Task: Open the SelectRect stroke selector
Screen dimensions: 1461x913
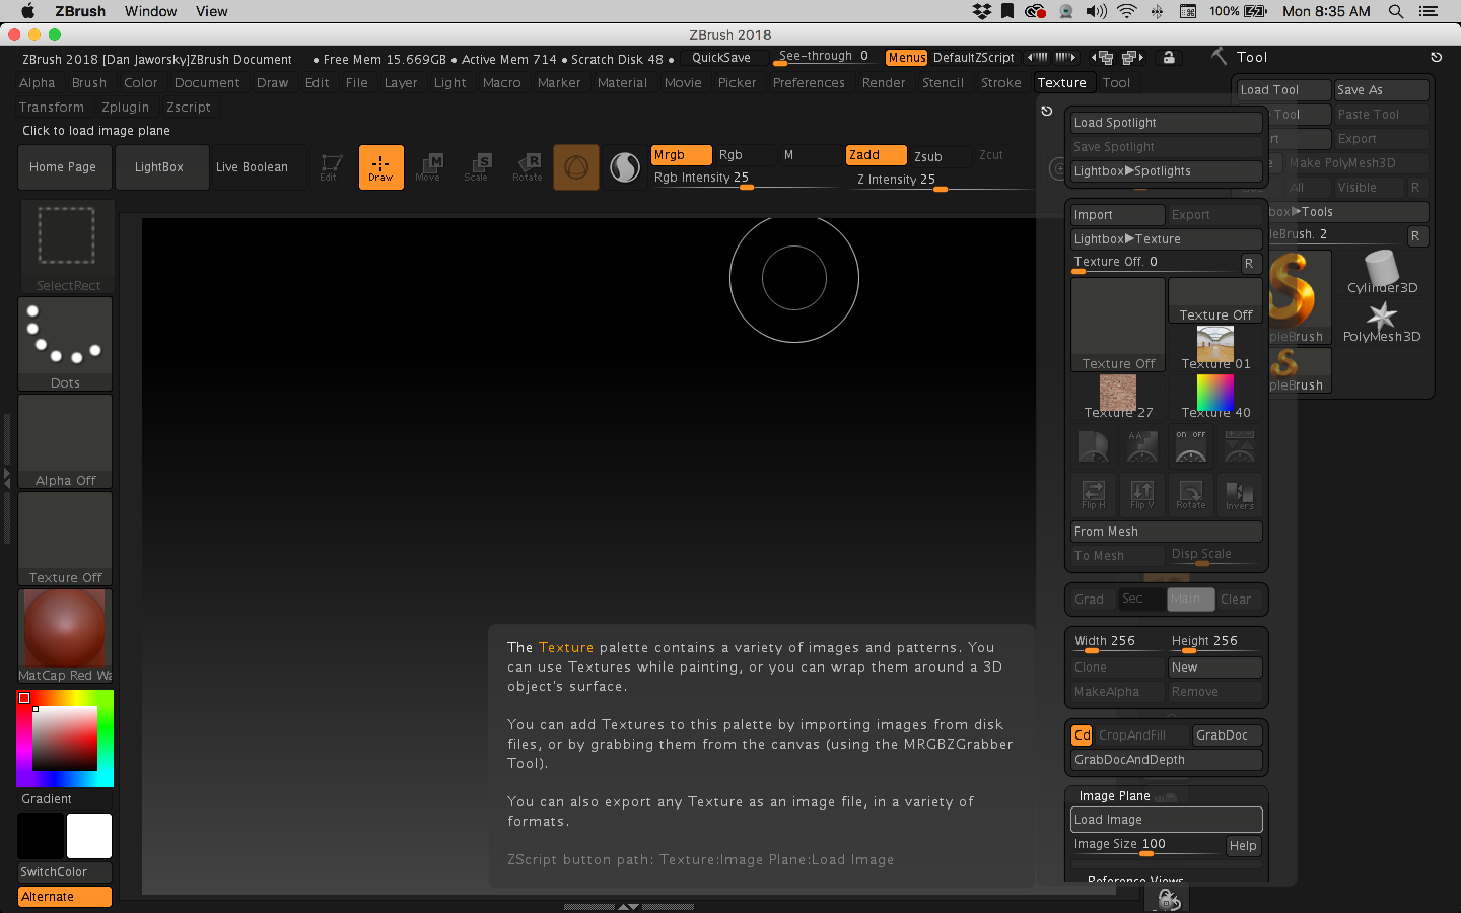Action: (x=67, y=247)
